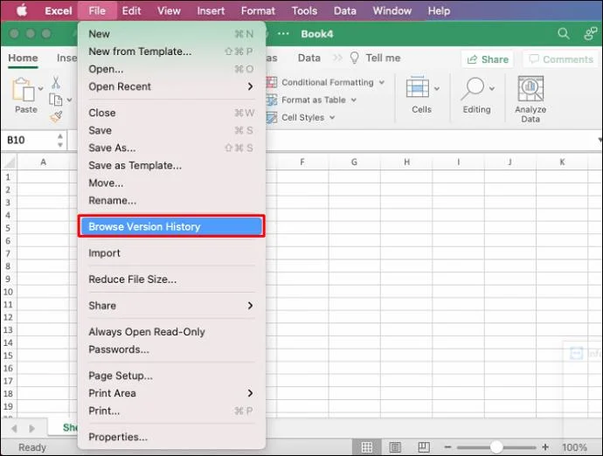
Task: Expand Open Recent submenu
Action: pyautogui.click(x=250, y=86)
